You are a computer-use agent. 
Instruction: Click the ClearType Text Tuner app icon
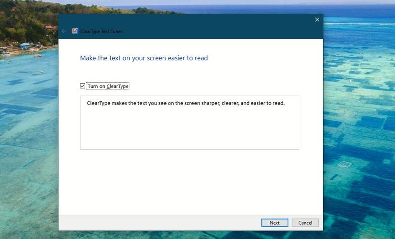[x=75, y=31]
